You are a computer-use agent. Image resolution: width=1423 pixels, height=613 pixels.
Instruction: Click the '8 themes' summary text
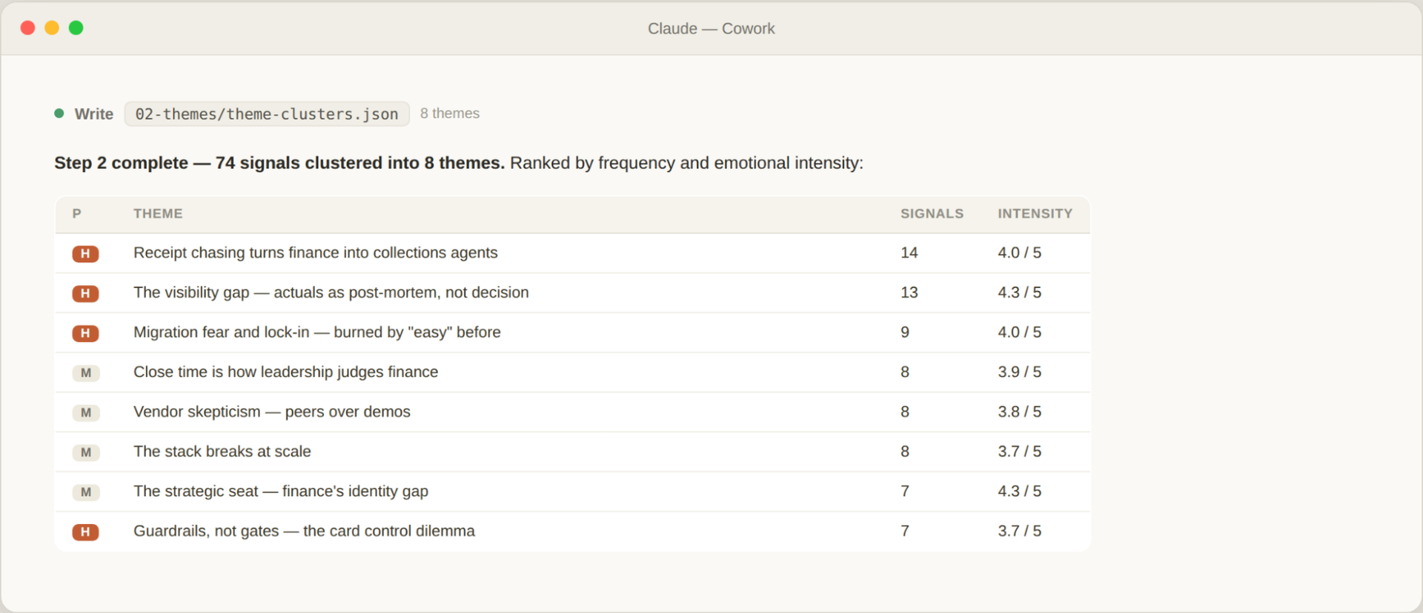tap(450, 113)
